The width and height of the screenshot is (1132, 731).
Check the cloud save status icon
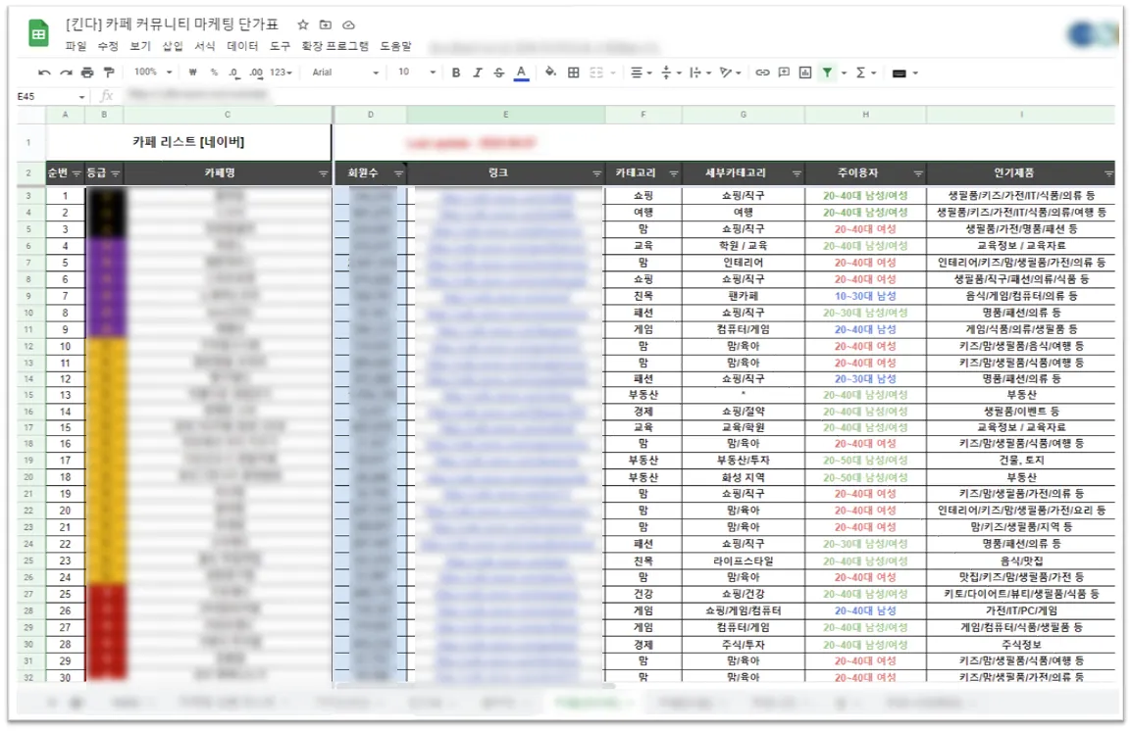pyautogui.click(x=348, y=24)
